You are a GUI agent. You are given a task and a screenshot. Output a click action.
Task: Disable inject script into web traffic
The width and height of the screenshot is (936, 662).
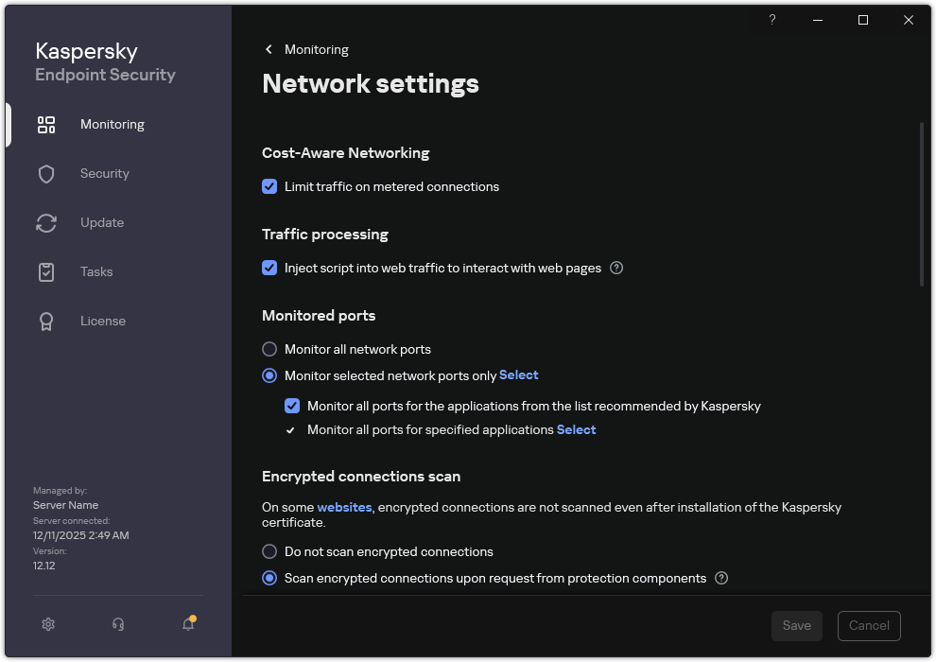(269, 268)
